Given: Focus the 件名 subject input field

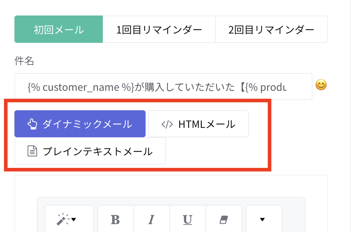Looking at the screenshot, I should pyautogui.click(x=163, y=87).
